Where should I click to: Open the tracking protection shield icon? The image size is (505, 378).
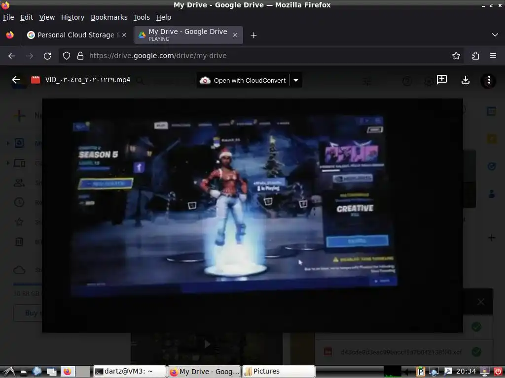point(67,56)
